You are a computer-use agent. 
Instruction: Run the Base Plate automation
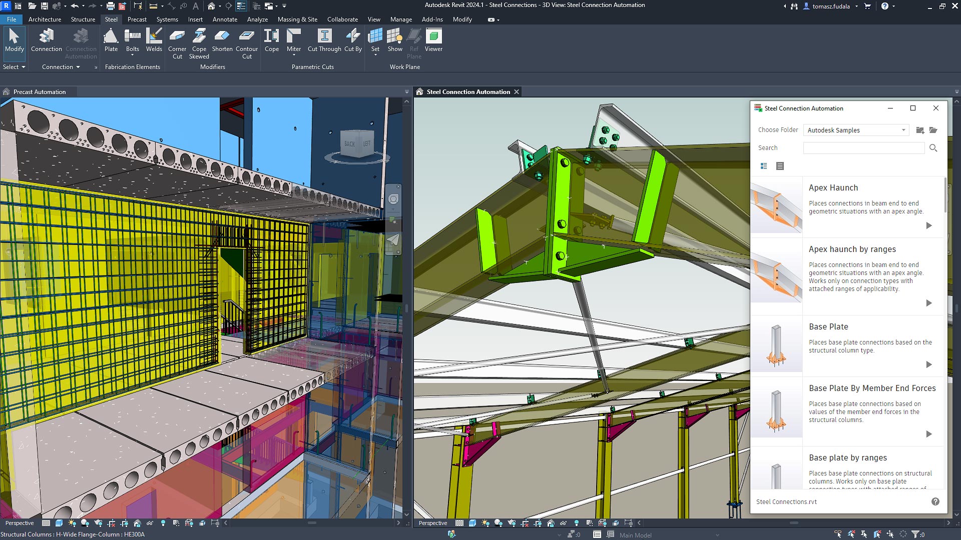pos(928,364)
